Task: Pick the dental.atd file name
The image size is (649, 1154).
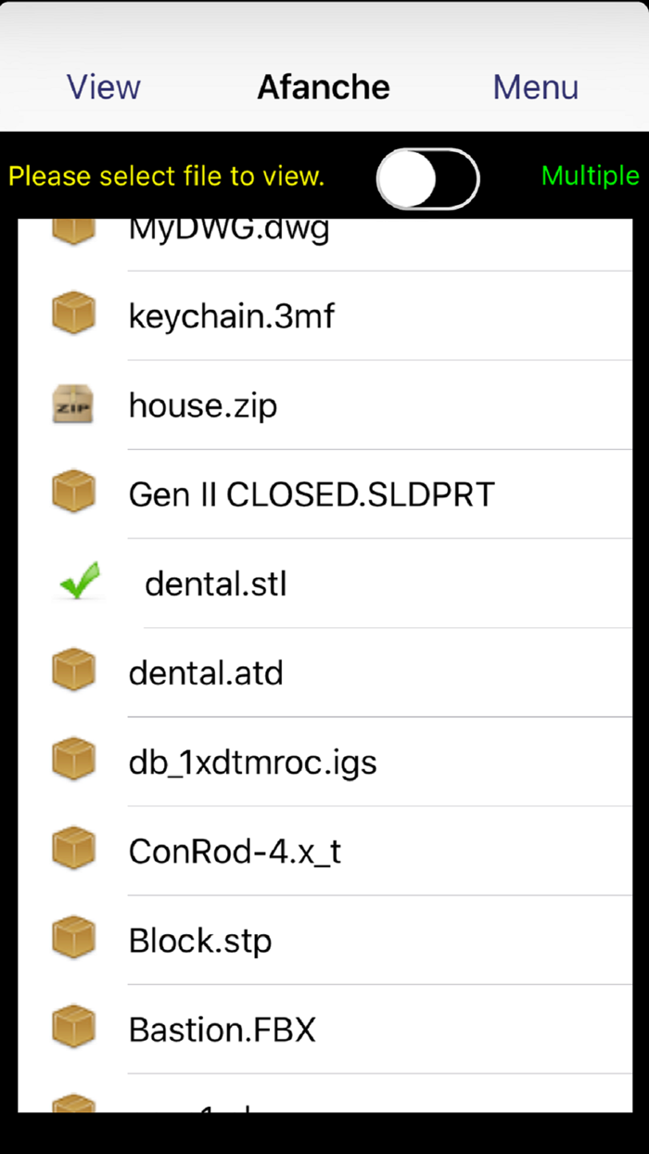Action: pyautogui.click(x=206, y=673)
